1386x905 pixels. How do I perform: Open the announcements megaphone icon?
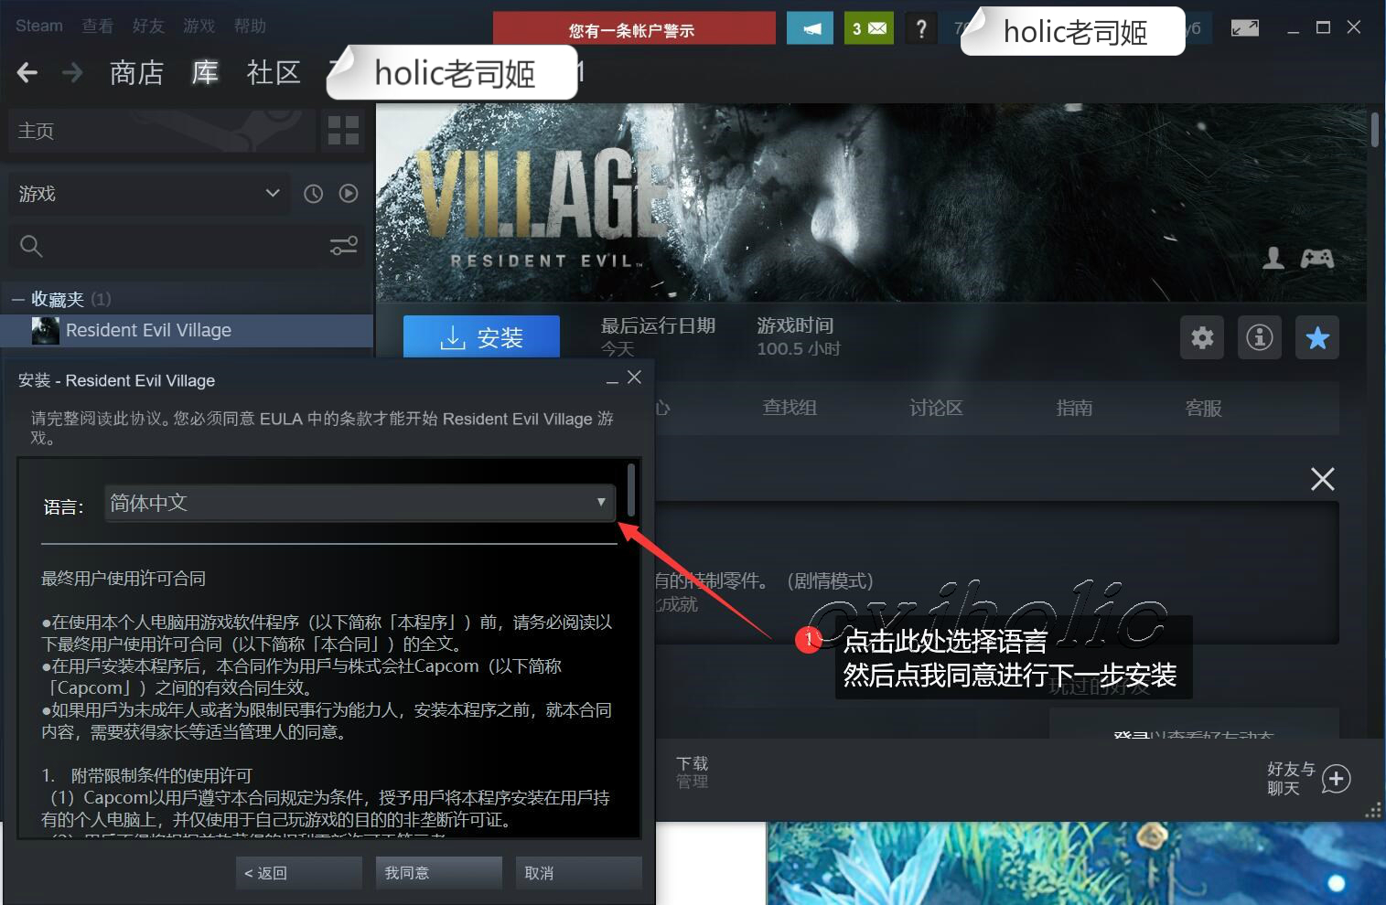tap(811, 28)
